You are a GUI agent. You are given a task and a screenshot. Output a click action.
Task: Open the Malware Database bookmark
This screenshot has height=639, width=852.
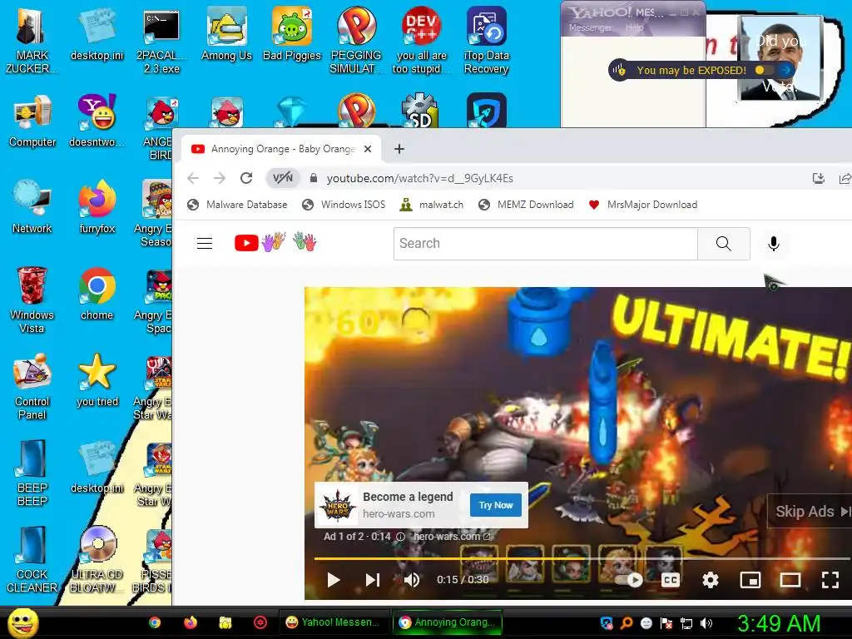click(x=237, y=205)
